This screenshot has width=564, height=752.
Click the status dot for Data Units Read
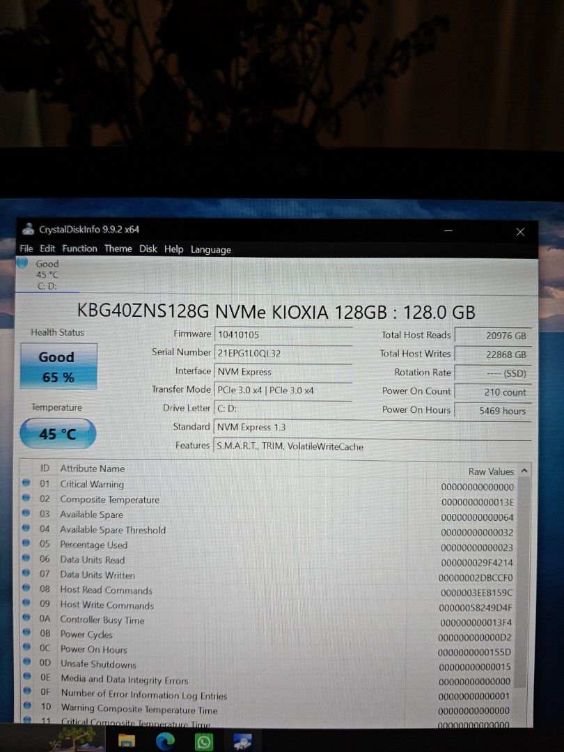[26, 558]
